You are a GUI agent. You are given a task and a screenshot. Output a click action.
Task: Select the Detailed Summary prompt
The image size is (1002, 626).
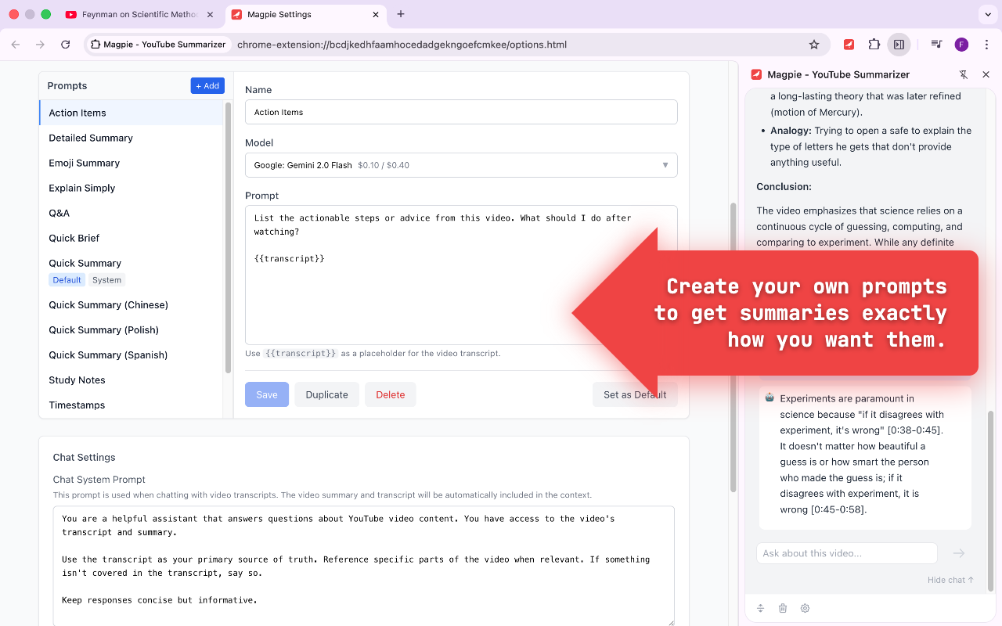[132, 138]
